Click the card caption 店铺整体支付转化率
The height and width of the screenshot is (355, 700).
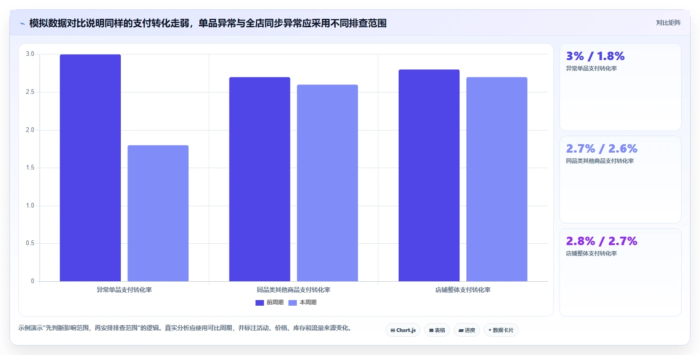(591, 254)
